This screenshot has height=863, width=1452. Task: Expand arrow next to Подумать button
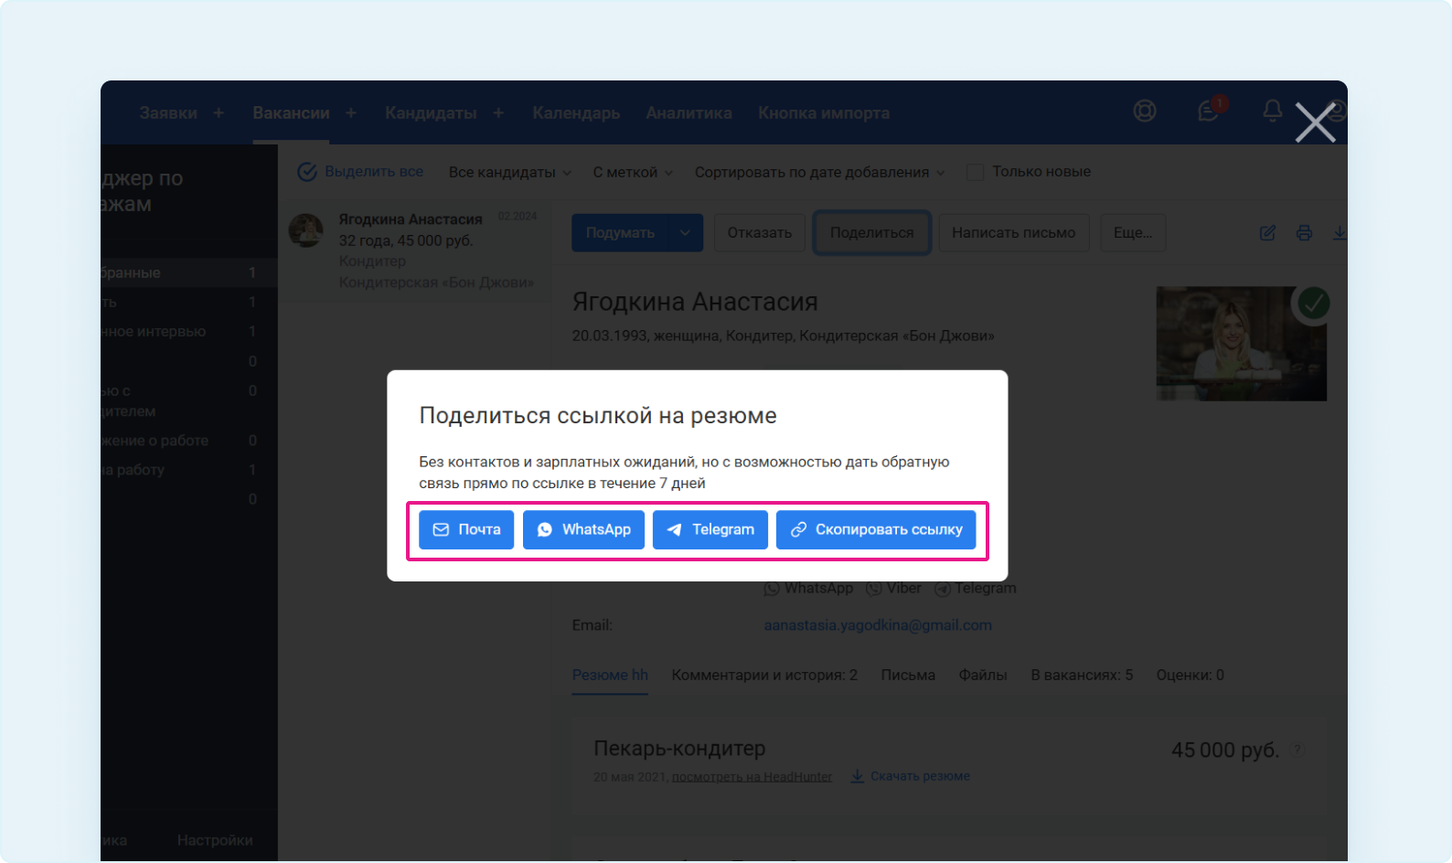point(686,233)
